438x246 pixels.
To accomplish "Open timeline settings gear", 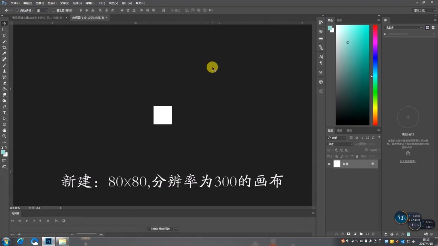I will 48,221.
